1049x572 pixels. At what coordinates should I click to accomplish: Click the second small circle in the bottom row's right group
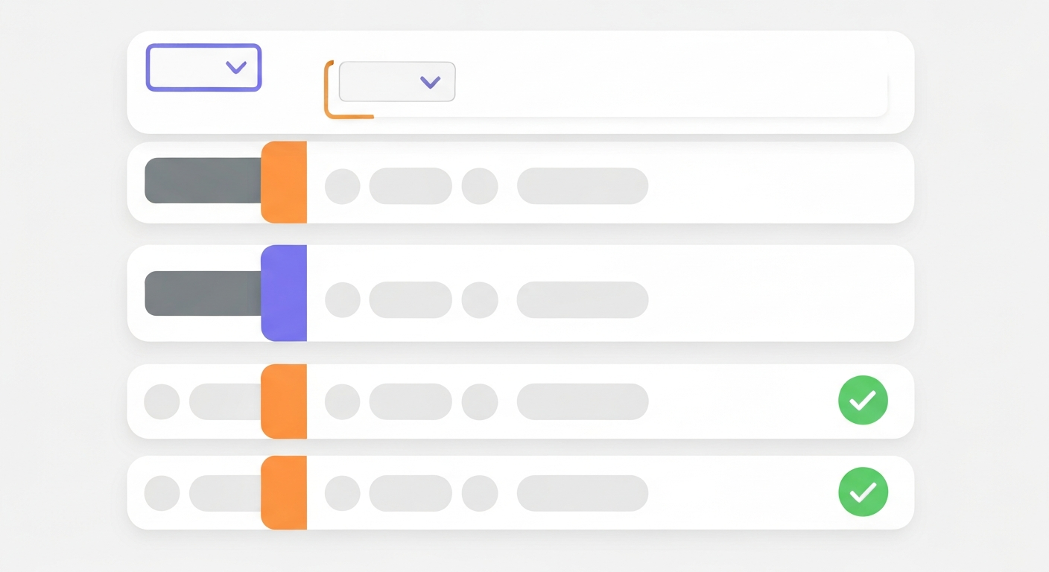coord(480,493)
